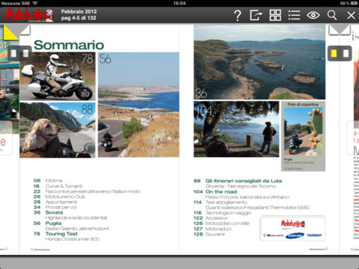Image resolution: width=359 pixels, height=269 pixels.
Task: Open the page thumbnails grid view
Action: tap(275, 16)
